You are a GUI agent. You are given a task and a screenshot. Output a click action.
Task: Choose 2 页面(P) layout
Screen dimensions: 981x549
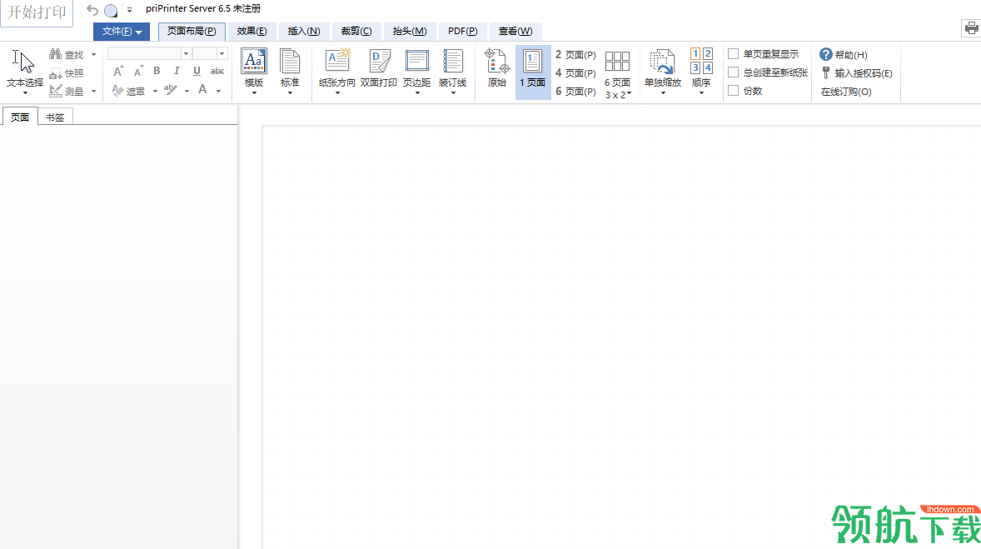(x=575, y=55)
